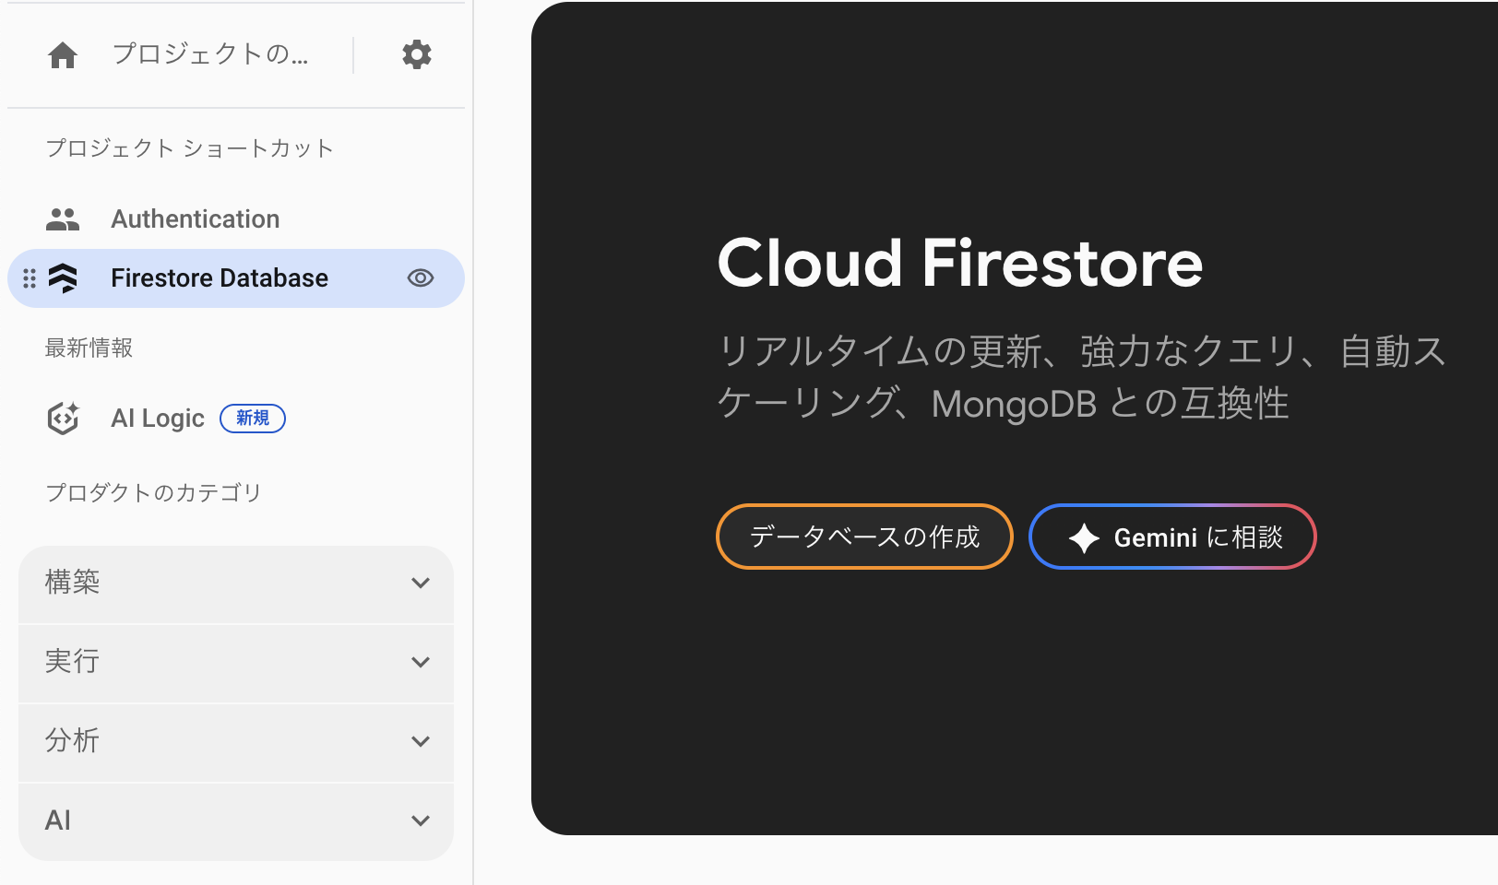This screenshot has height=885, width=1498.
Task: Open the Authentication menu item
Action: click(195, 219)
